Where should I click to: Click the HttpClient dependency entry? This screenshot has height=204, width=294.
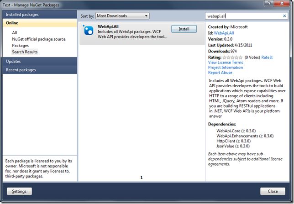coord(233,141)
